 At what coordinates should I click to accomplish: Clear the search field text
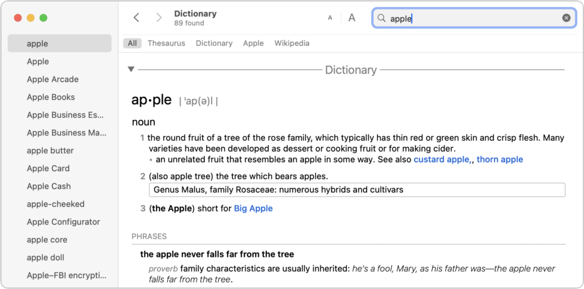(566, 18)
